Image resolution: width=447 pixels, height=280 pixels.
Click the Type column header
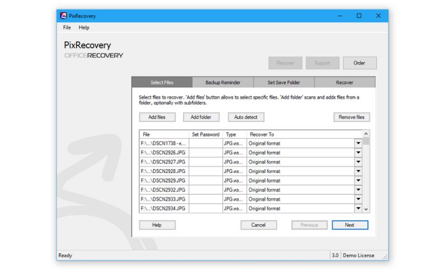pos(234,134)
